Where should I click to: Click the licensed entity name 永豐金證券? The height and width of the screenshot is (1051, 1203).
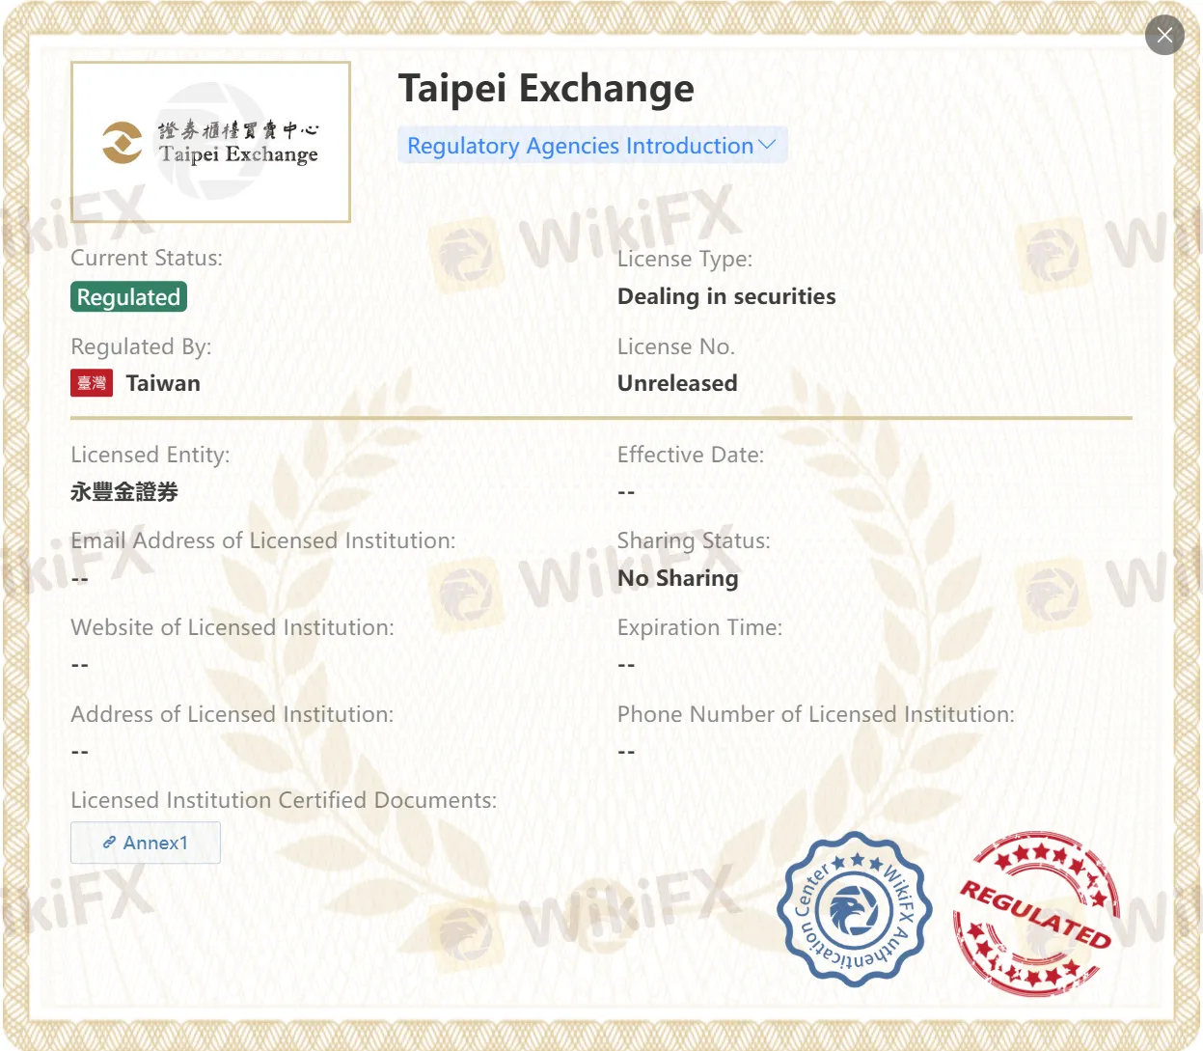(124, 492)
